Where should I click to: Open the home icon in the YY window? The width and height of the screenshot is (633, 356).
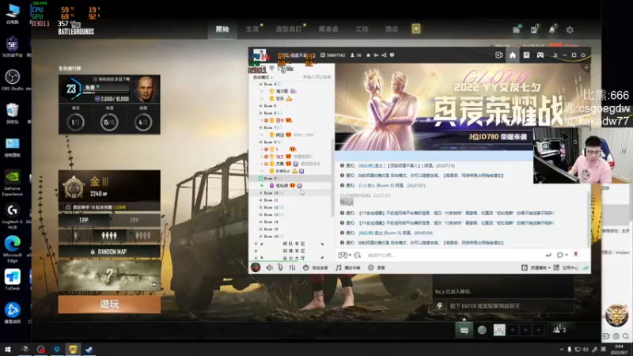[x=512, y=55]
